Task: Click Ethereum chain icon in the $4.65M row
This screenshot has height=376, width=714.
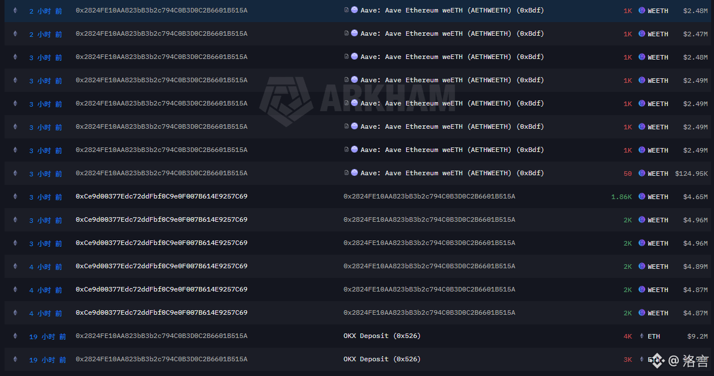Action: click(x=15, y=197)
